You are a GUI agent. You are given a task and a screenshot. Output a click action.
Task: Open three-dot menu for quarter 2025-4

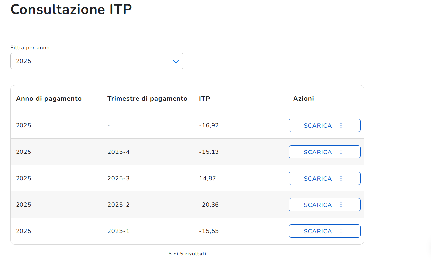(x=341, y=152)
